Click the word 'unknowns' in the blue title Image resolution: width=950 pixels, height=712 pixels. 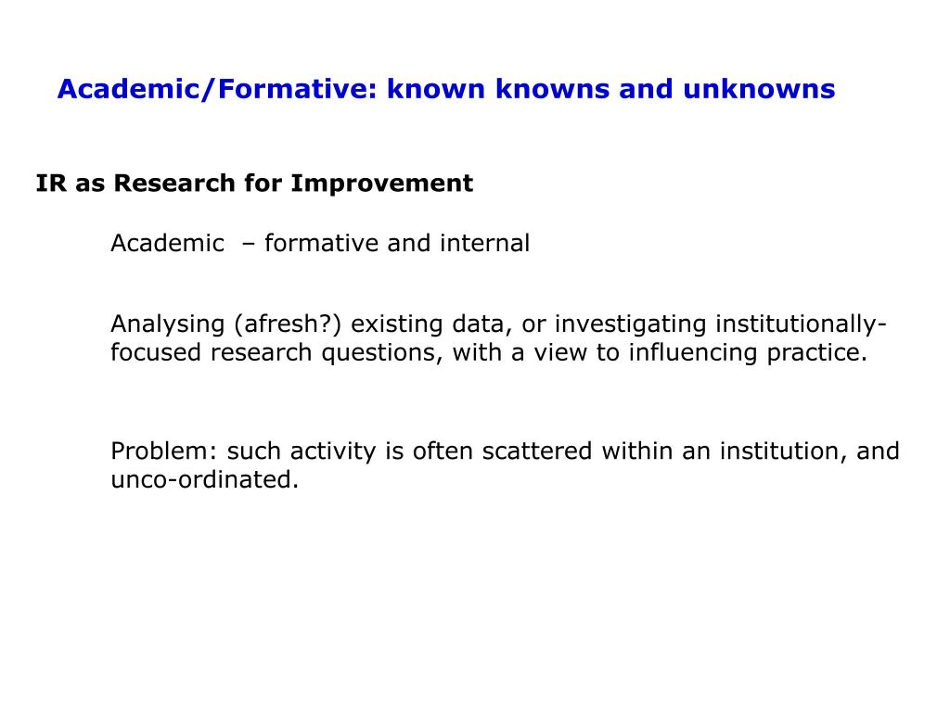click(x=759, y=89)
